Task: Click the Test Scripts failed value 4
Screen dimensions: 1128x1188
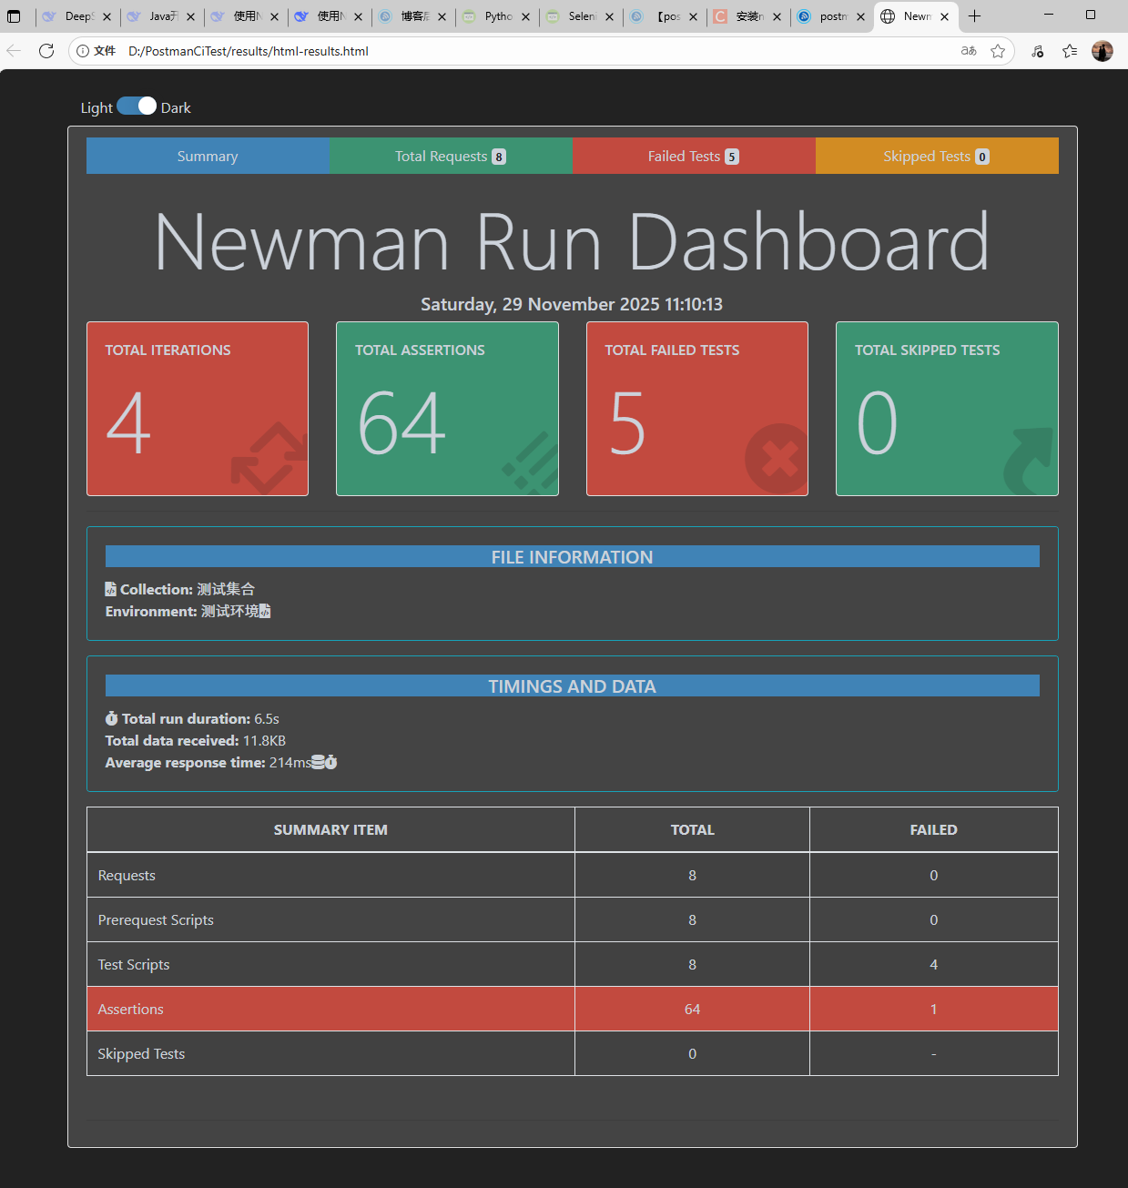Action: point(934,964)
